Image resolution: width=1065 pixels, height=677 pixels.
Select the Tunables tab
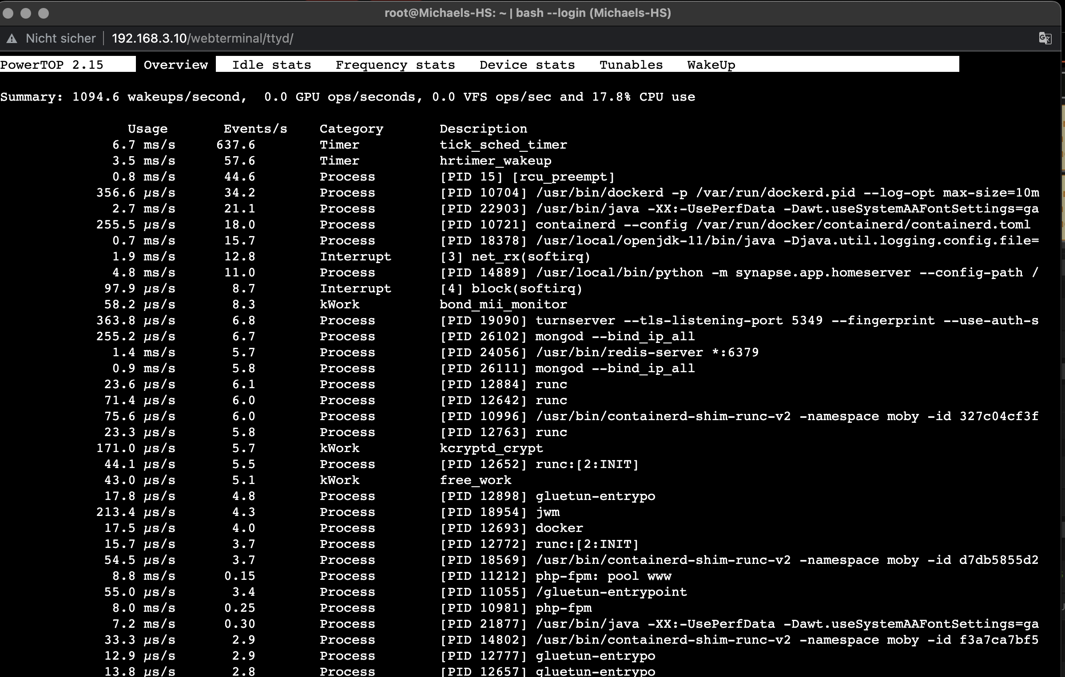(x=631, y=65)
